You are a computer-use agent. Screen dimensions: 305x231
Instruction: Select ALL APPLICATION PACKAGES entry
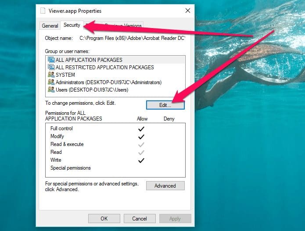[115, 60]
